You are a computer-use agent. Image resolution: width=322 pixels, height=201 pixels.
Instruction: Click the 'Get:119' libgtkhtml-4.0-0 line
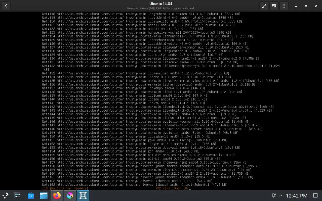(x=137, y=18)
